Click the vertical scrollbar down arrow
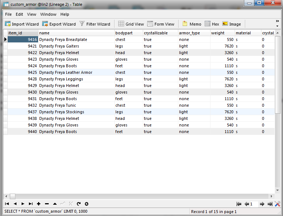Viewport: 283px width, 216px height. (278, 190)
